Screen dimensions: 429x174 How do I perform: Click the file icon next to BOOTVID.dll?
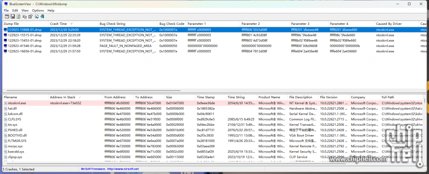pyautogui.click(x=5, y=135)
